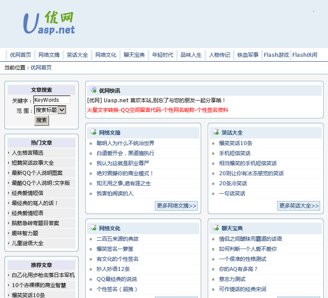Open hot article 经典爱情短语

tap(28, 213)
